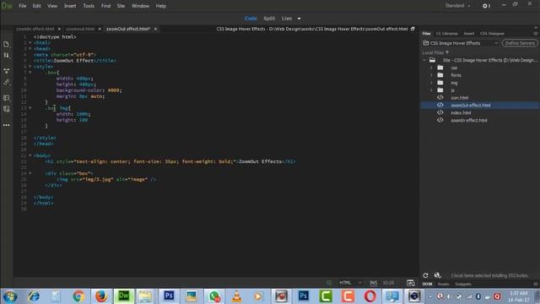Collapse the html tag code fold arrow
This screenshot has width=540, height=304.
pyautogui.click(x=30, y=43)
